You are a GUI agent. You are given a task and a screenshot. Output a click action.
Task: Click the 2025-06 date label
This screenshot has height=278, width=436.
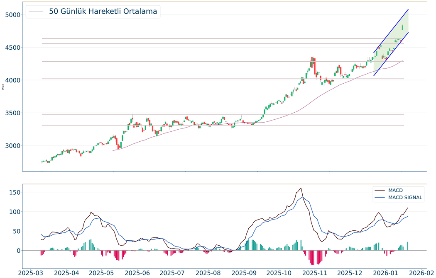pos(137,273)
